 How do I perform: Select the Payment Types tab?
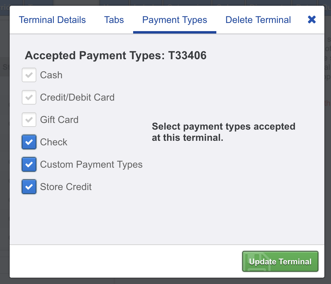(175, 20)
